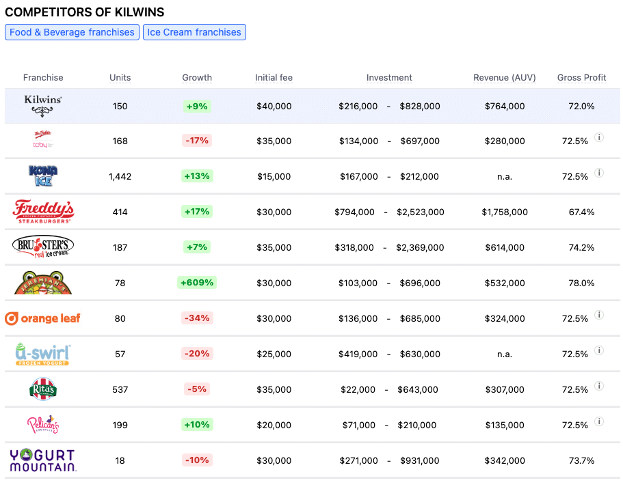
Task: Click info icon in TCBY gross profit
Action: (599, 137)
